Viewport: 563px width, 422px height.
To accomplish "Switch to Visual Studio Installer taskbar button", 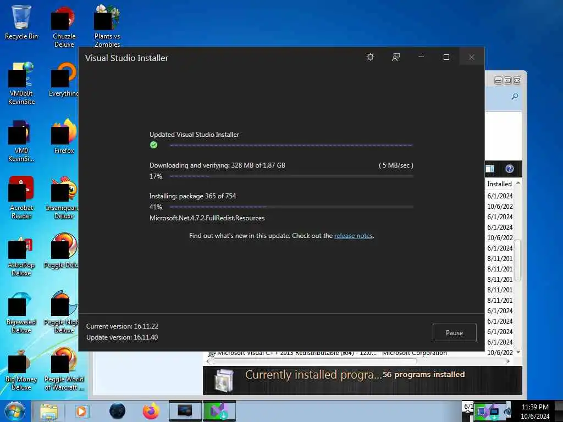I will [219, 411].
